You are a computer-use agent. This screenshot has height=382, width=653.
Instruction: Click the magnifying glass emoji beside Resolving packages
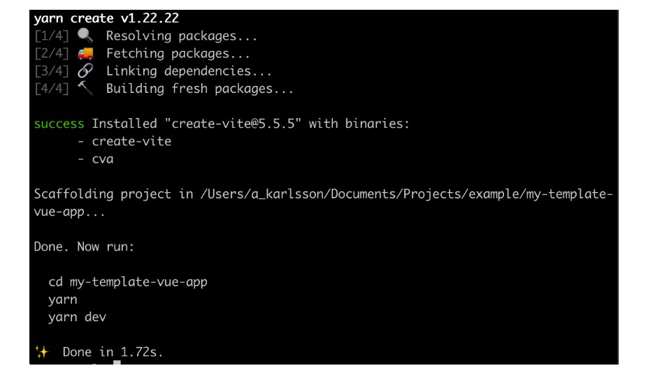[90, 36]
